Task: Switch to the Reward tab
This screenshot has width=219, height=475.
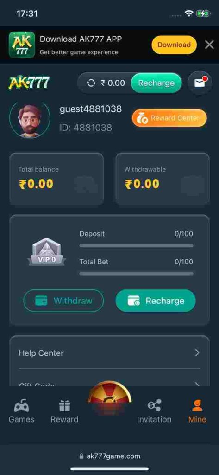Action: [x=64, y=411]
